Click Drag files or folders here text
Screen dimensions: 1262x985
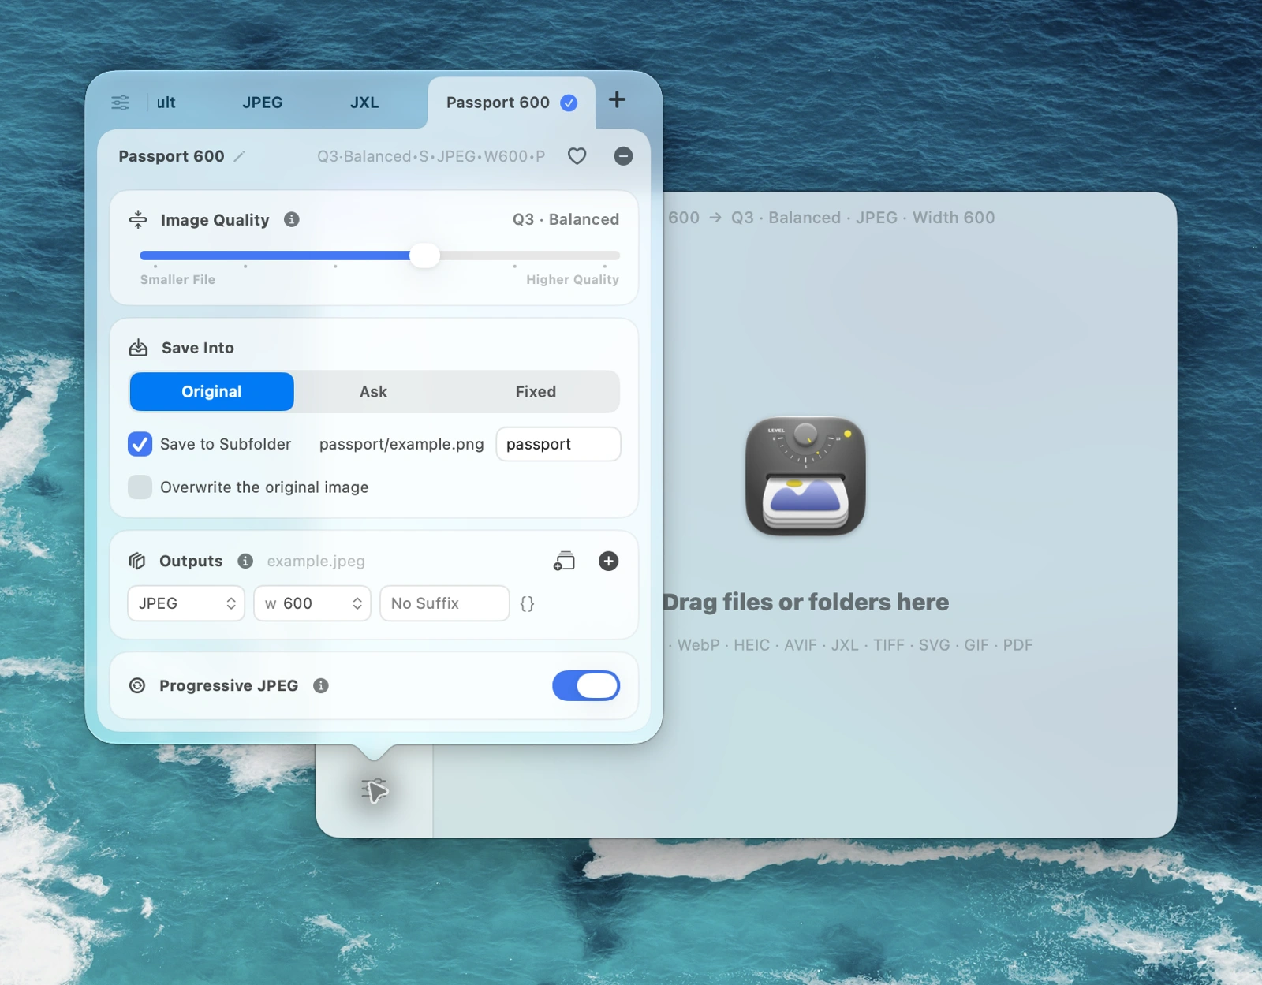[x=805, y=602]
